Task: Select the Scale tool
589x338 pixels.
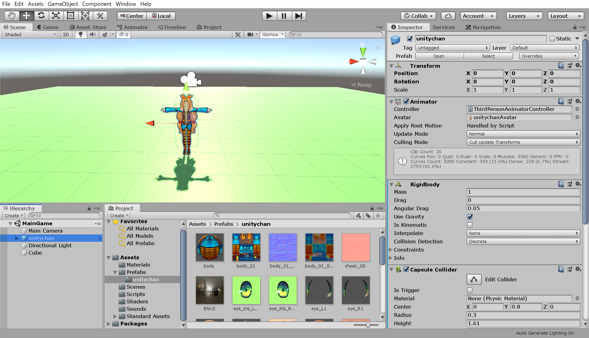Action: click(x=56, y=16)
